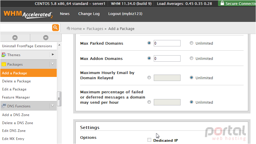Click the Max Parked Domains input field
The height and width of the screenshot is (144, 256).
[x=167, y=43]
